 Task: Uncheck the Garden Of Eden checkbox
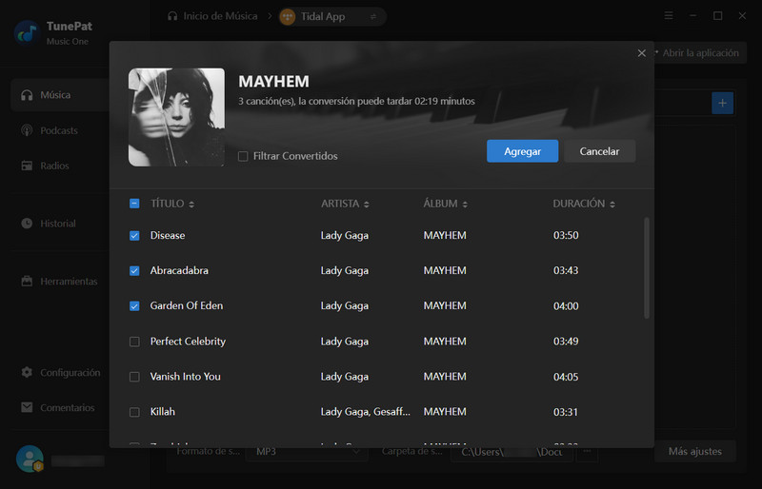[x=134, y=306]
